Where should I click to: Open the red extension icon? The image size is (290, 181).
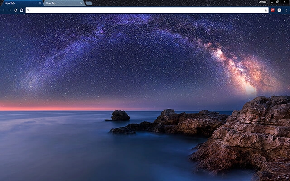tap(273, 10)
